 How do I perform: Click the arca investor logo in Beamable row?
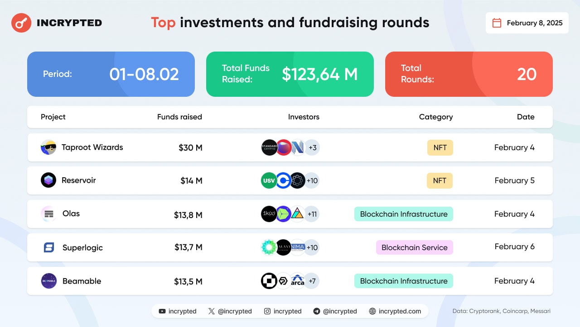pyautogui.click(x=298, y=281)
